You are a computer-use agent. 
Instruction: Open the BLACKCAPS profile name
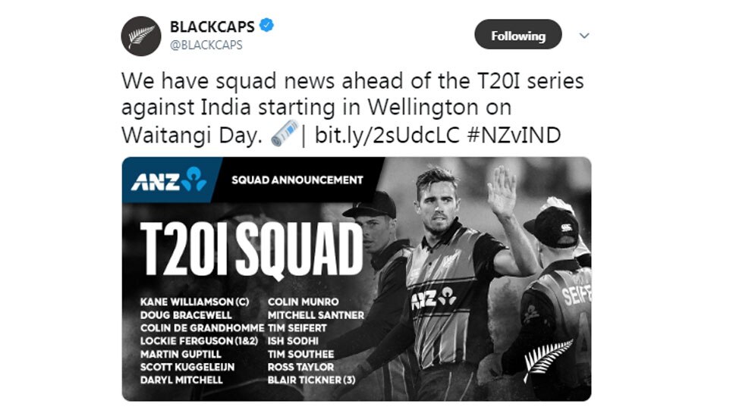[x=212, y=27]
